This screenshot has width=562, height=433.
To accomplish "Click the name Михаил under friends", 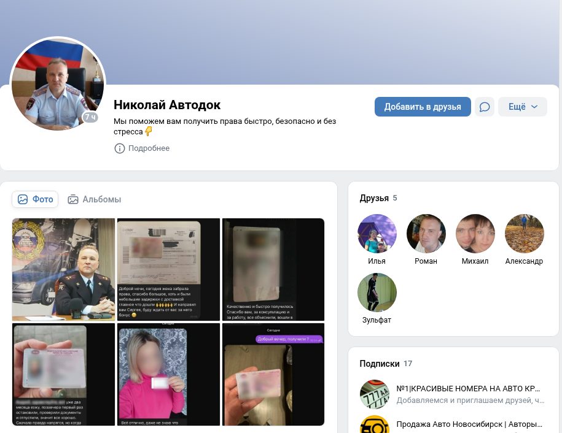I will point(475,261).
